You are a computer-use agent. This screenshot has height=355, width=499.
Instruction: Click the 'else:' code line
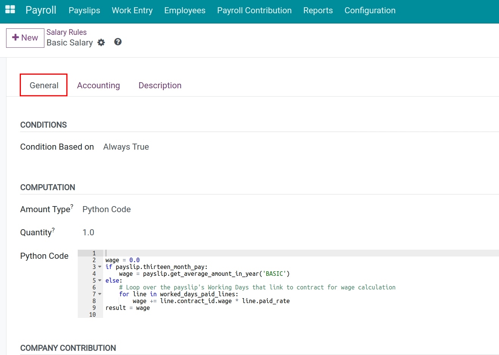coord(114,280)
